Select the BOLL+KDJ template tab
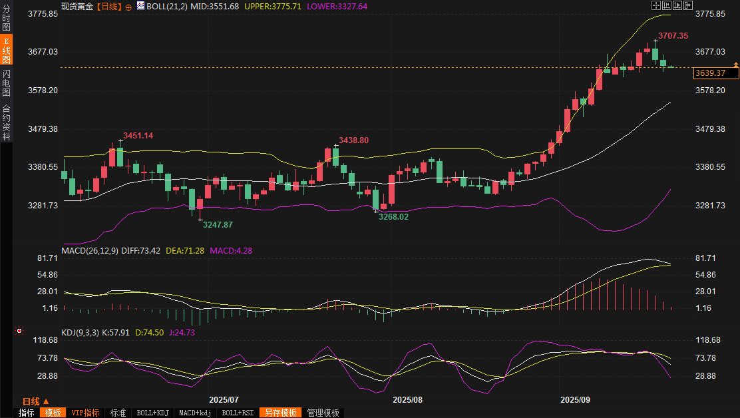The height and width of the screenshot is (418, 740). [152, 413]
